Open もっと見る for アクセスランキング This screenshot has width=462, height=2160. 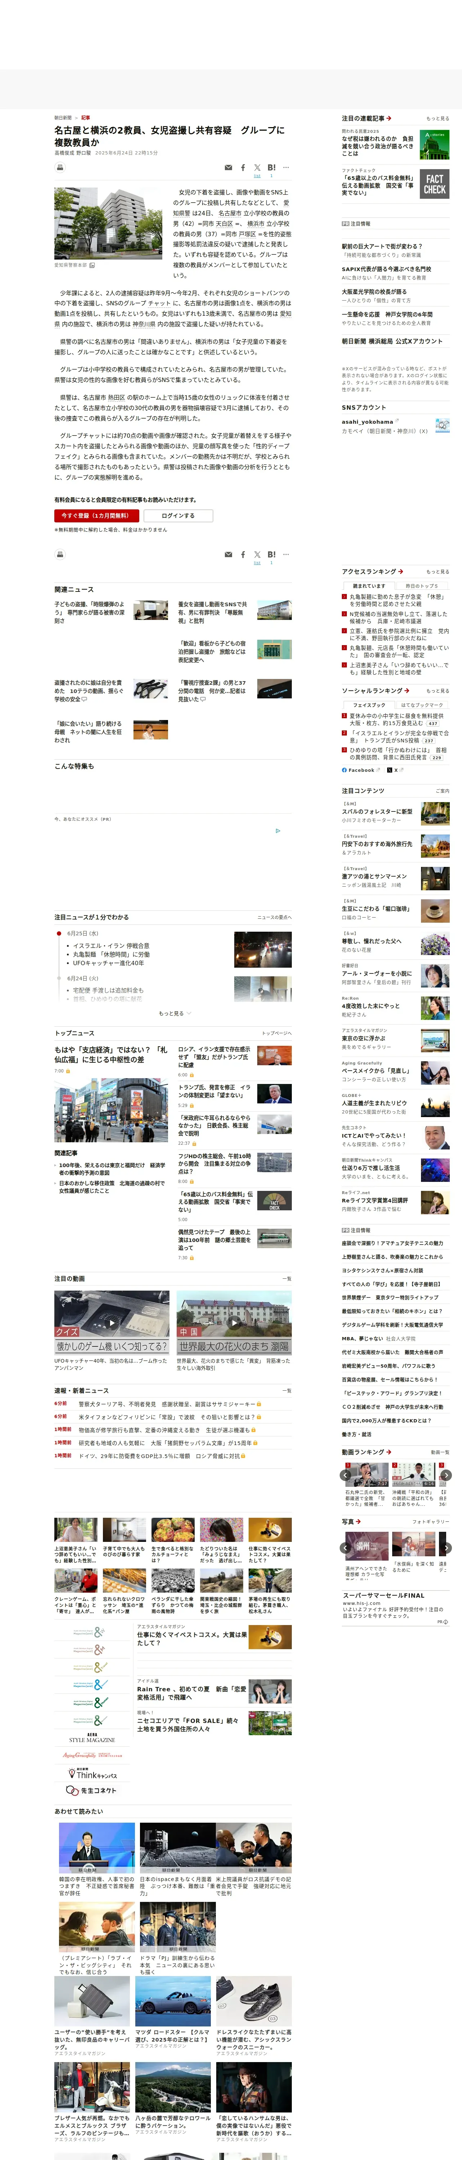(x=438, y=572)
